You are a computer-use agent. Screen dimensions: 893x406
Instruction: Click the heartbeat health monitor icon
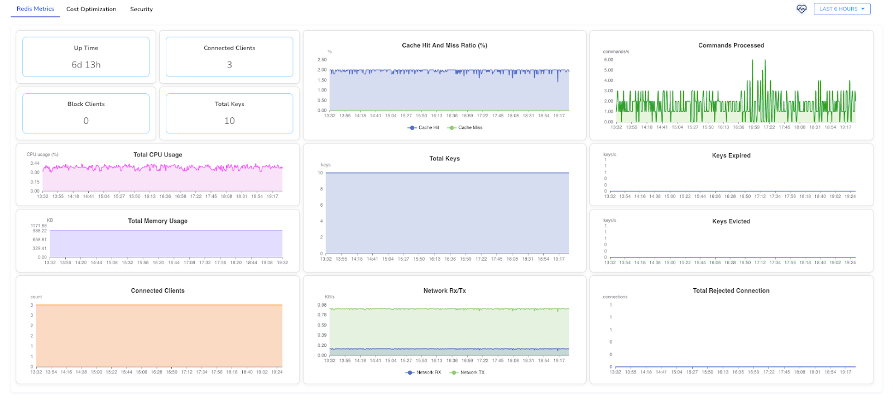(801, 9)
